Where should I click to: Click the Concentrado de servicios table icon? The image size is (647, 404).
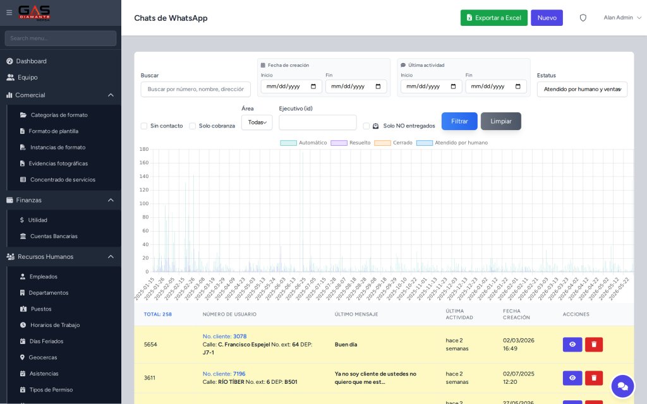coord(23,180)
